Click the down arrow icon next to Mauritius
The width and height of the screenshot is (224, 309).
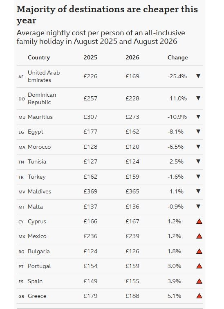point(198,117)
